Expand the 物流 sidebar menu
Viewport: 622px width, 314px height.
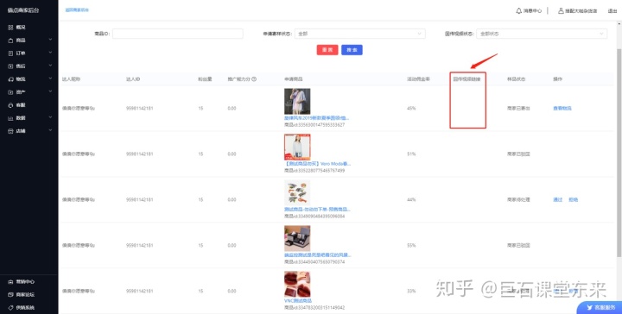click(x=29, y=79)
